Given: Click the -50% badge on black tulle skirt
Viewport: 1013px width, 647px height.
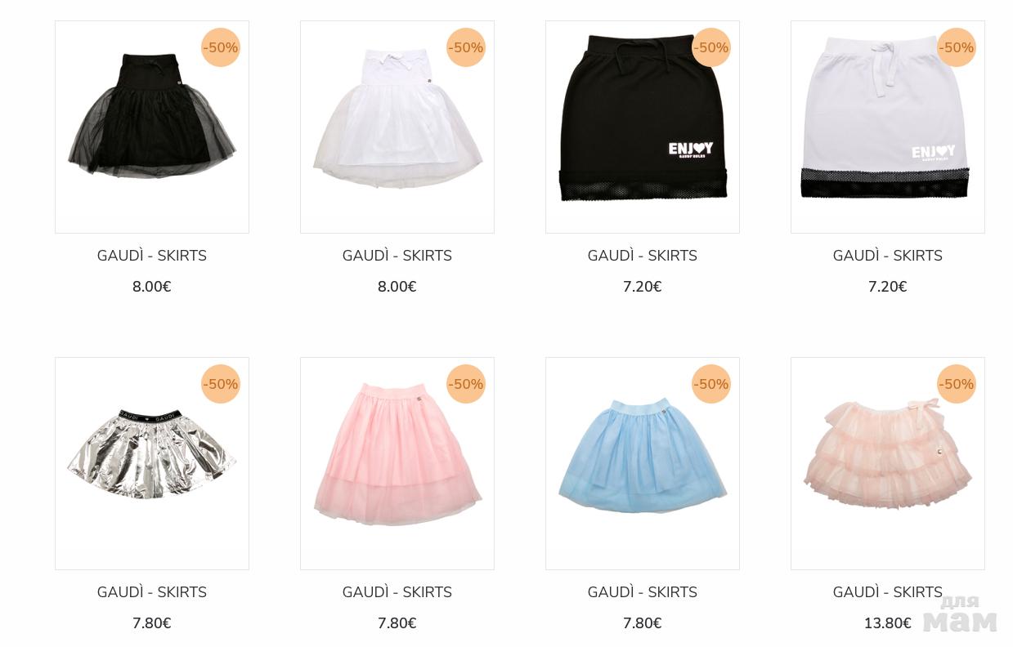Looking at the screenshot, I should click(221, 47).
